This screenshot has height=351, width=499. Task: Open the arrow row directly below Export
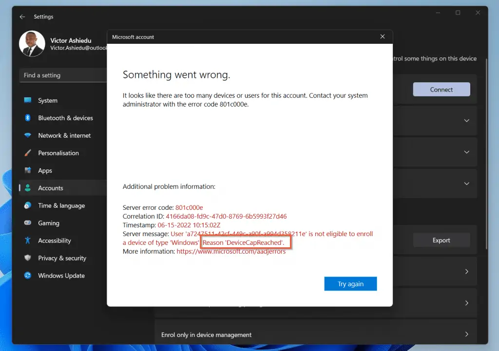point(466,271)
